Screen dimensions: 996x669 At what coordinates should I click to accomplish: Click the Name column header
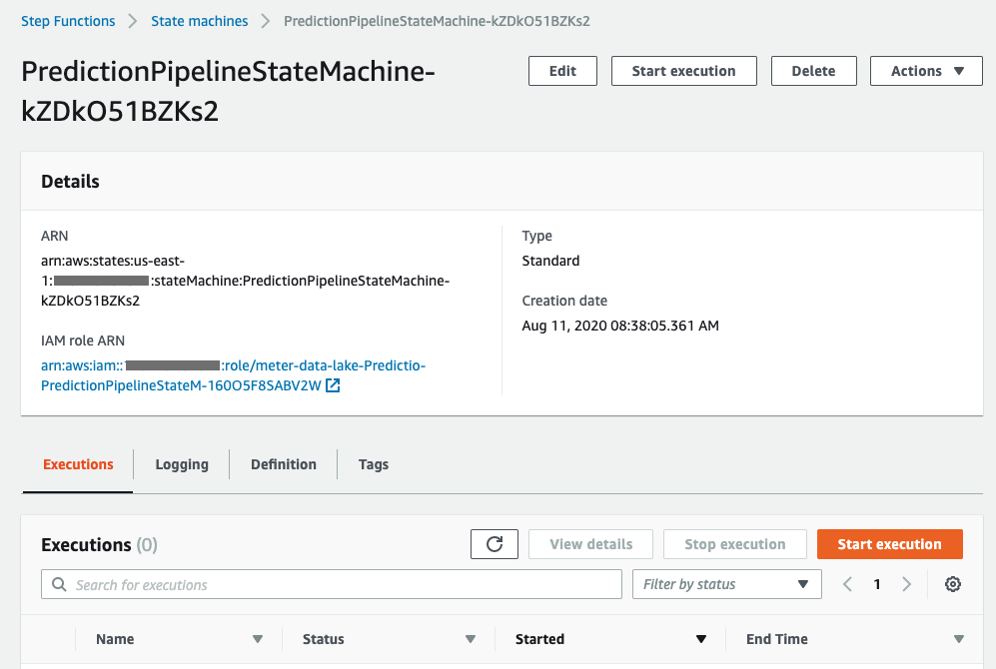[x=115, y=639]
